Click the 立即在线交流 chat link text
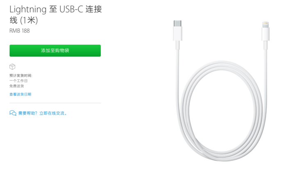The height and width of the screenshot is (170, 295). coord(53,113)
